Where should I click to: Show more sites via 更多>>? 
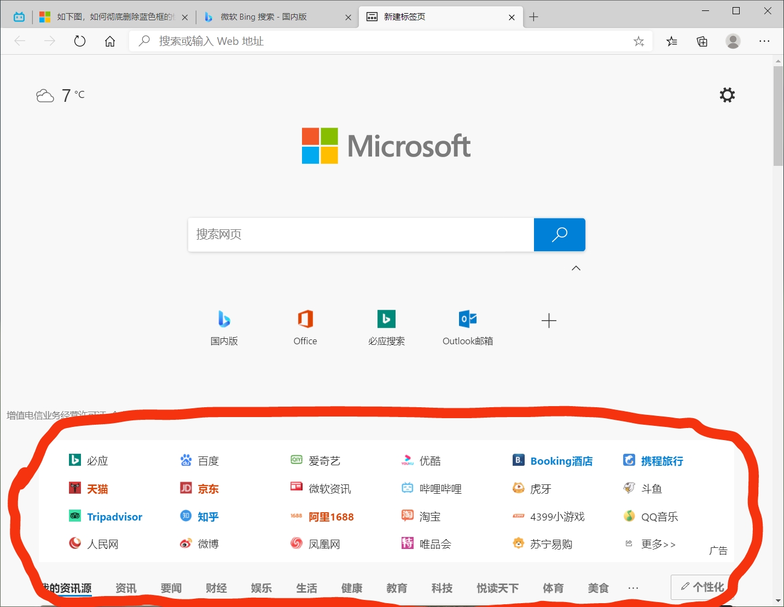651,544
